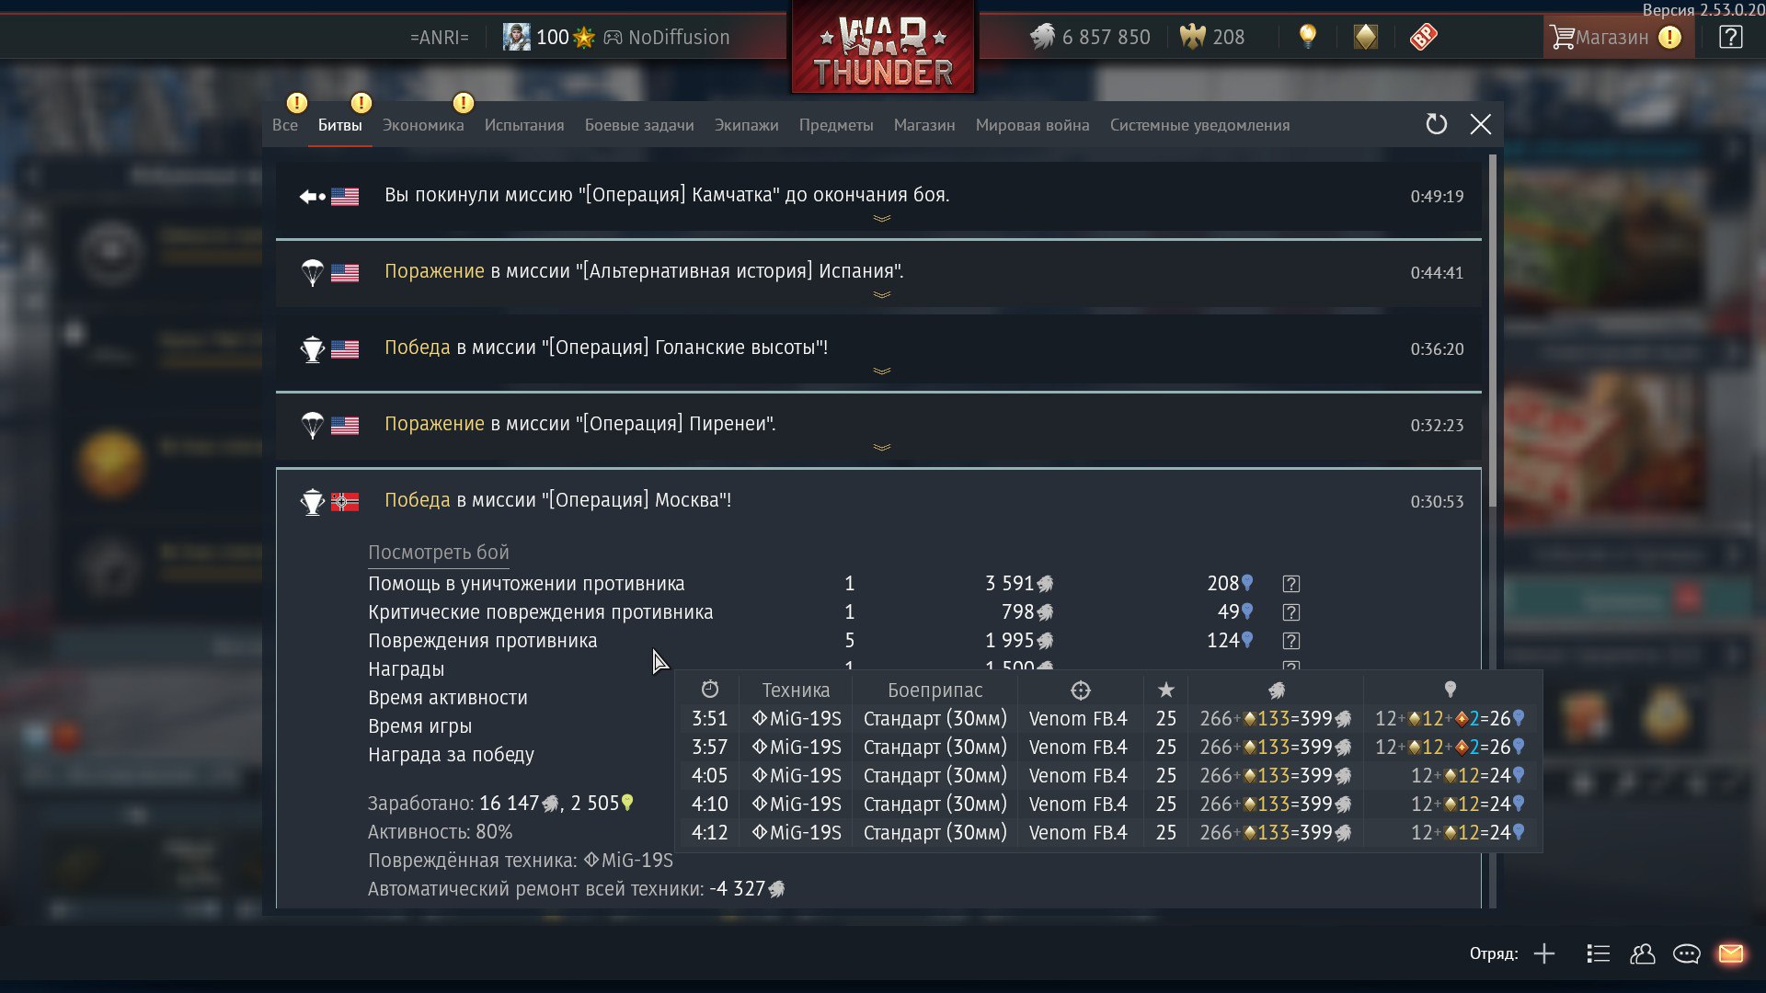Open the Системные уведомления tab

click(x=1199, y=125)
